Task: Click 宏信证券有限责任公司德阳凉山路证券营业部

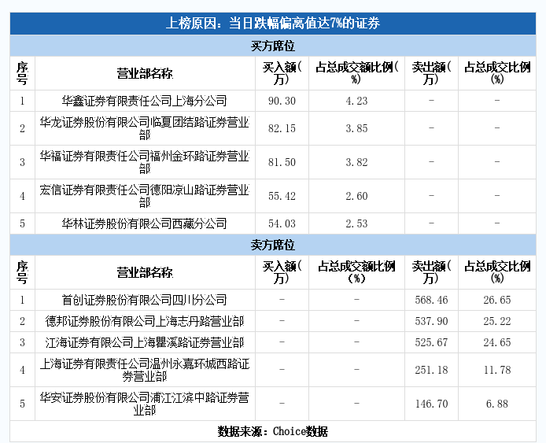Action: pyautogui.click(x=145, y=196)
